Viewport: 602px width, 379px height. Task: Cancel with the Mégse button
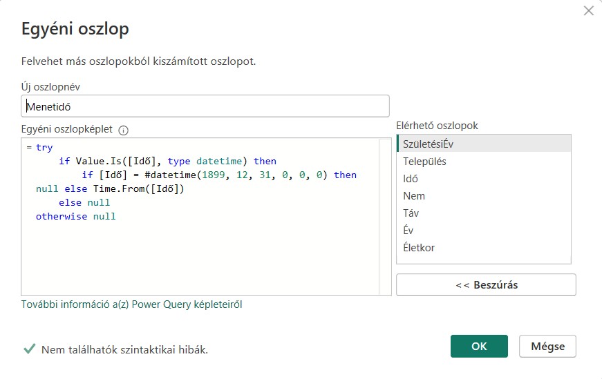point(547,346)
